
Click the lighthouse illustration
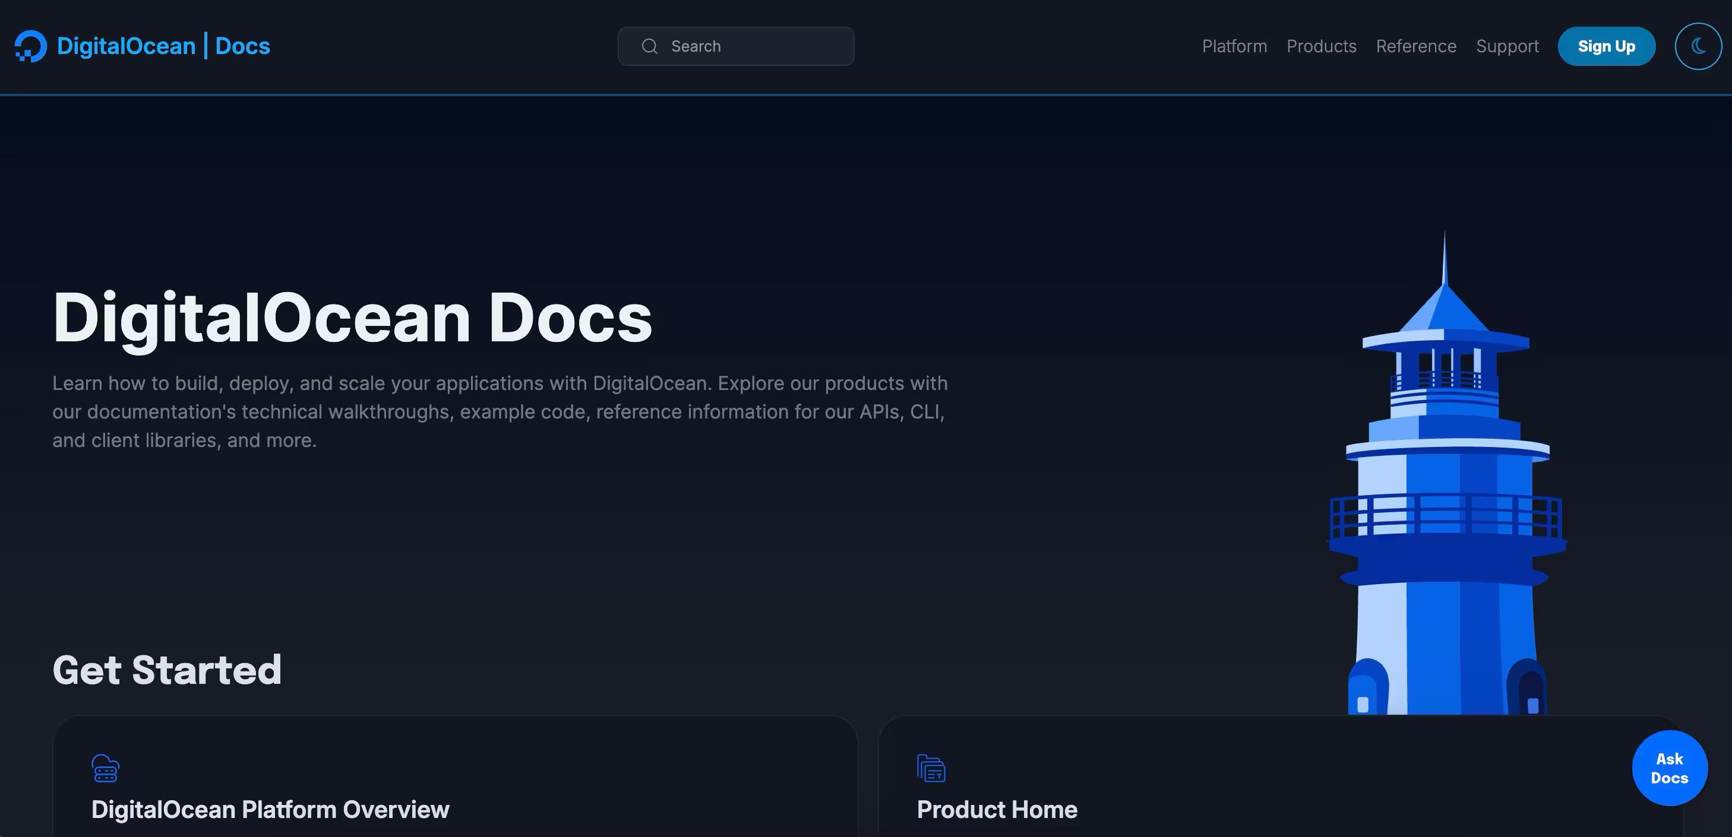coord(1447,473)
